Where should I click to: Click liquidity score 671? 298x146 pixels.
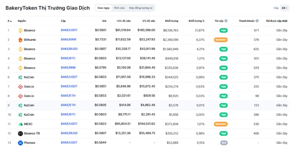[x=256, y=30]
